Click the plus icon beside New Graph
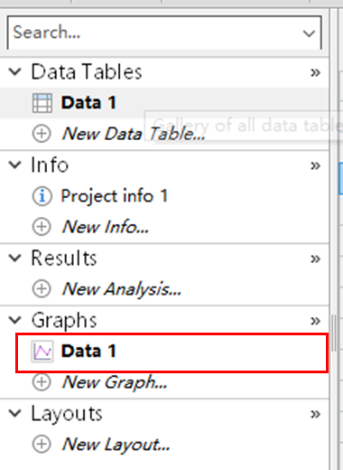This screenshot has height=470, width=343. [42, 382]
